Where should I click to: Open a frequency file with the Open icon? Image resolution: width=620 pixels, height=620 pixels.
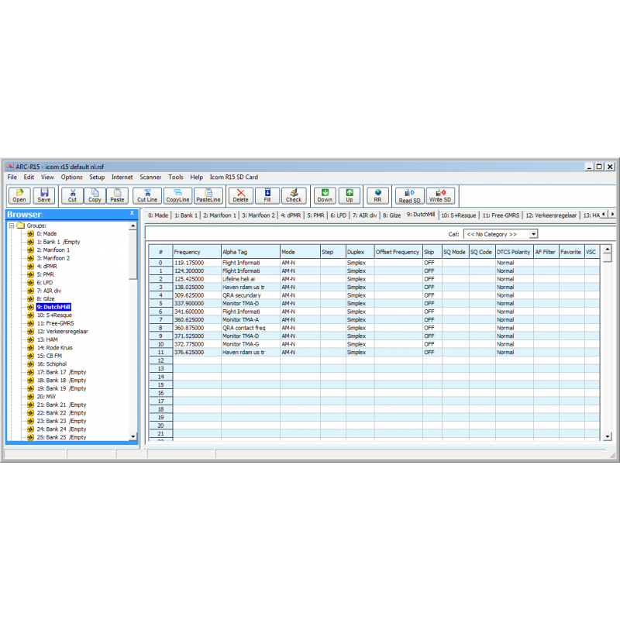coord(19,195)
